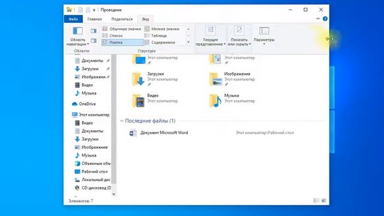Open pinned Загрузки in Quick access
This screenshot has width=384, height=216.
[x=92, y=68]
